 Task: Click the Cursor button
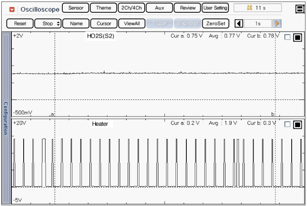104,24
